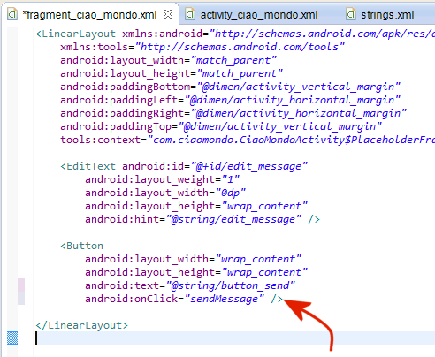Click the <EditText tag
The height and width of the screenshot is (357, 435).
point(88,166)
